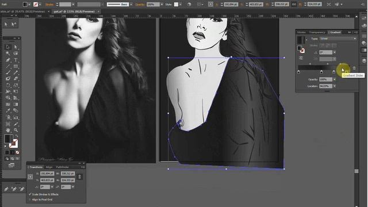Select the Zoom tool
Screen dimensions: 368x207
16,130
